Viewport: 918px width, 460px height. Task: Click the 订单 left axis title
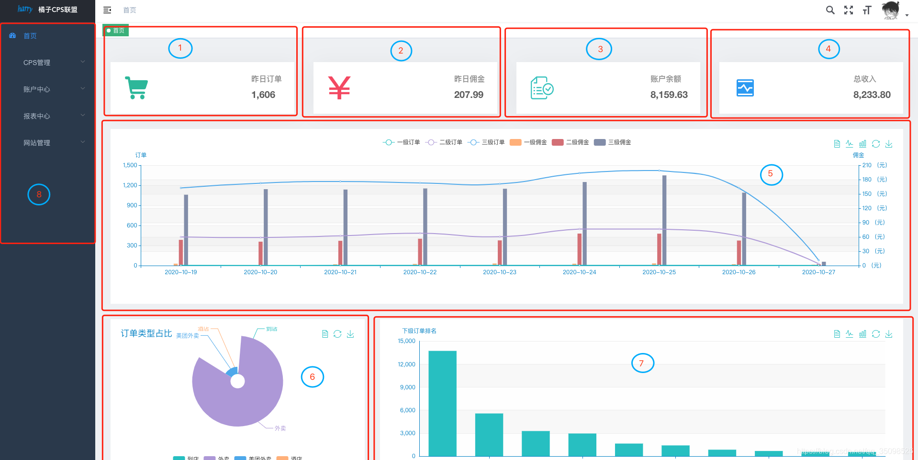coord(141,155)
